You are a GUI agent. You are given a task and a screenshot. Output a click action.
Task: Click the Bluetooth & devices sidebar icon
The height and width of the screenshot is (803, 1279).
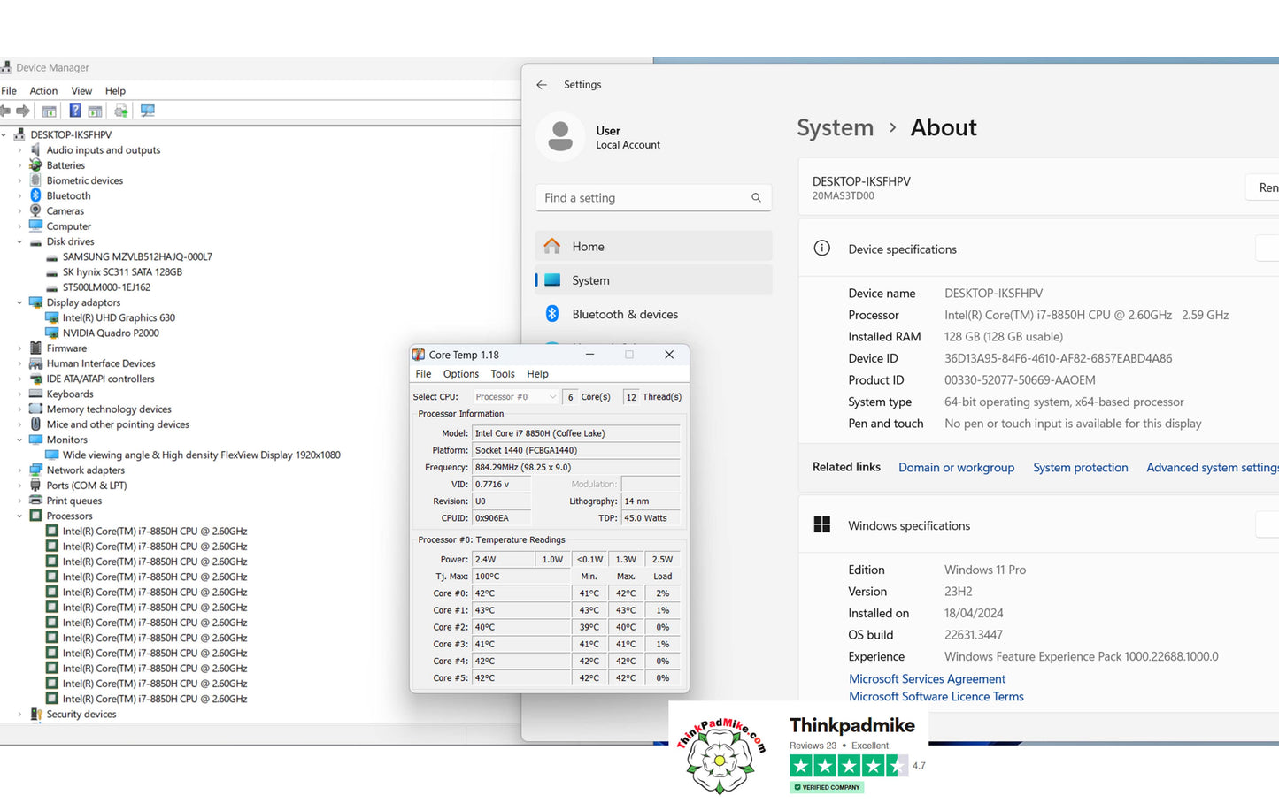click(552, 314)
